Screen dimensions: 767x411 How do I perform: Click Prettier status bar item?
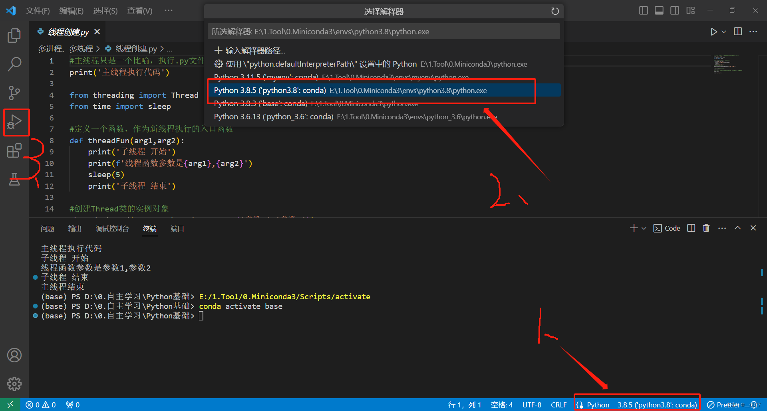click(724, 405)
